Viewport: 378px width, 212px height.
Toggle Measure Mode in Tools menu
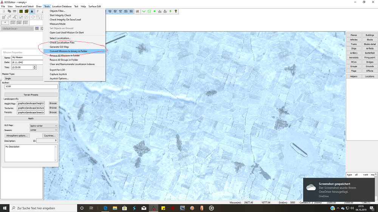74,24
